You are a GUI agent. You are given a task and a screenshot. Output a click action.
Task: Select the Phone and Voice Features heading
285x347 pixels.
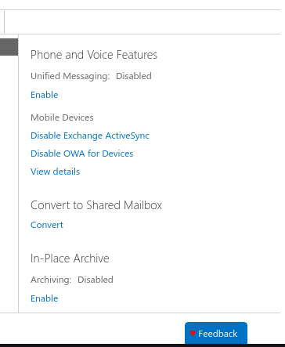click(x=94, y=55)
